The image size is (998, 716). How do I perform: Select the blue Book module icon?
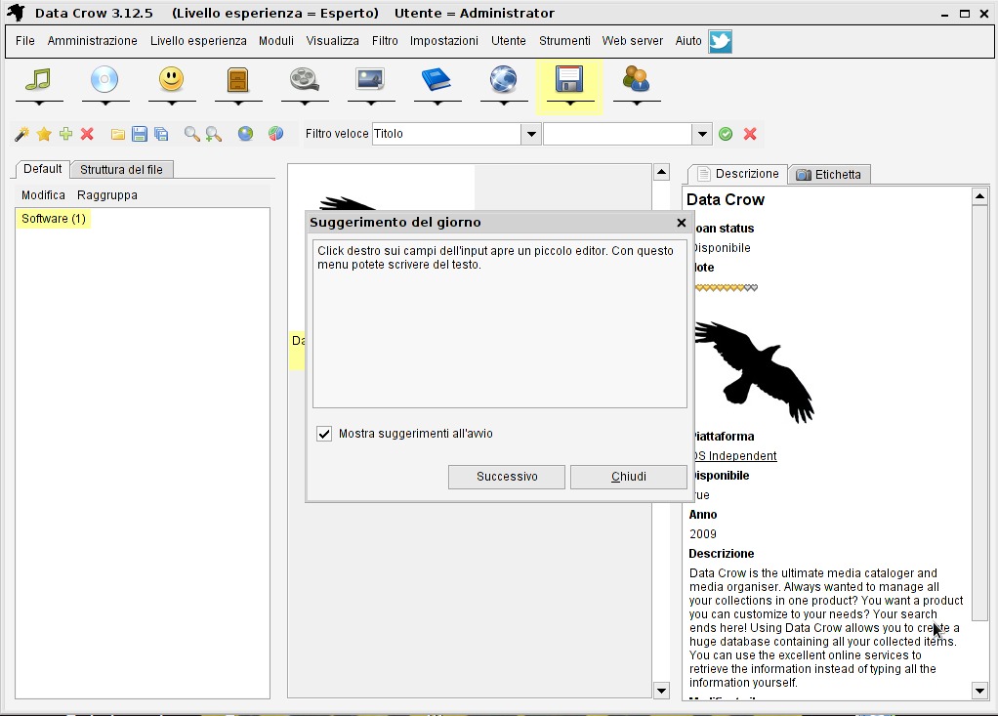[436, 79]
